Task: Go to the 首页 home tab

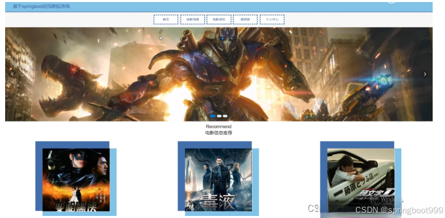Action: (166, 20)
